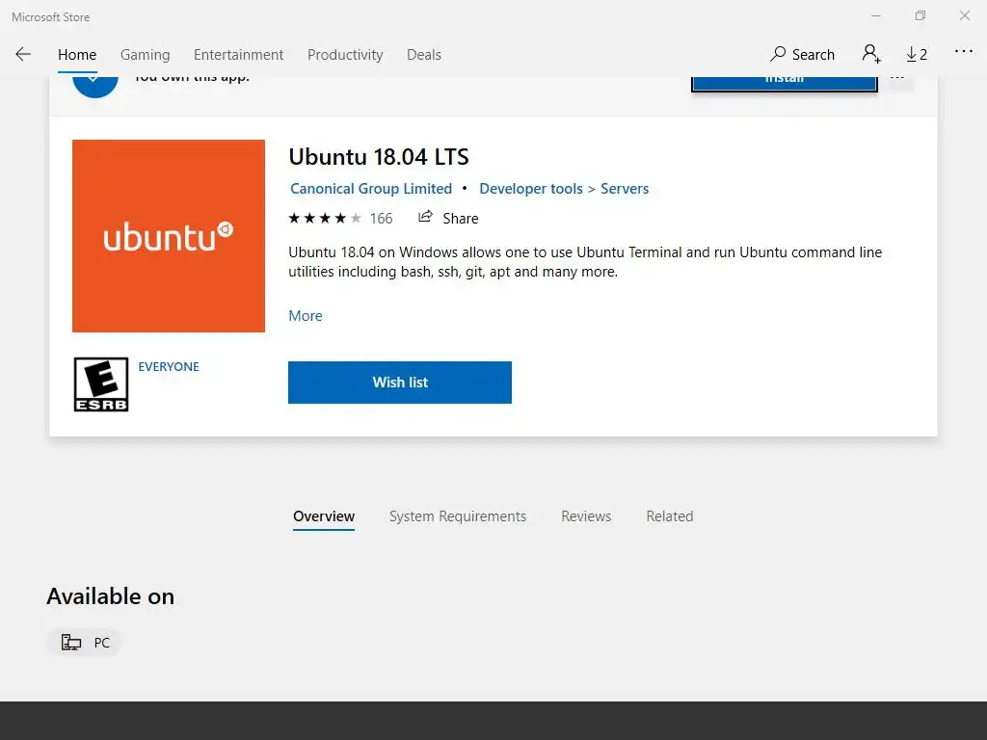Click the PC device chip
Viewport: 987px width, 740px height.
85,643
